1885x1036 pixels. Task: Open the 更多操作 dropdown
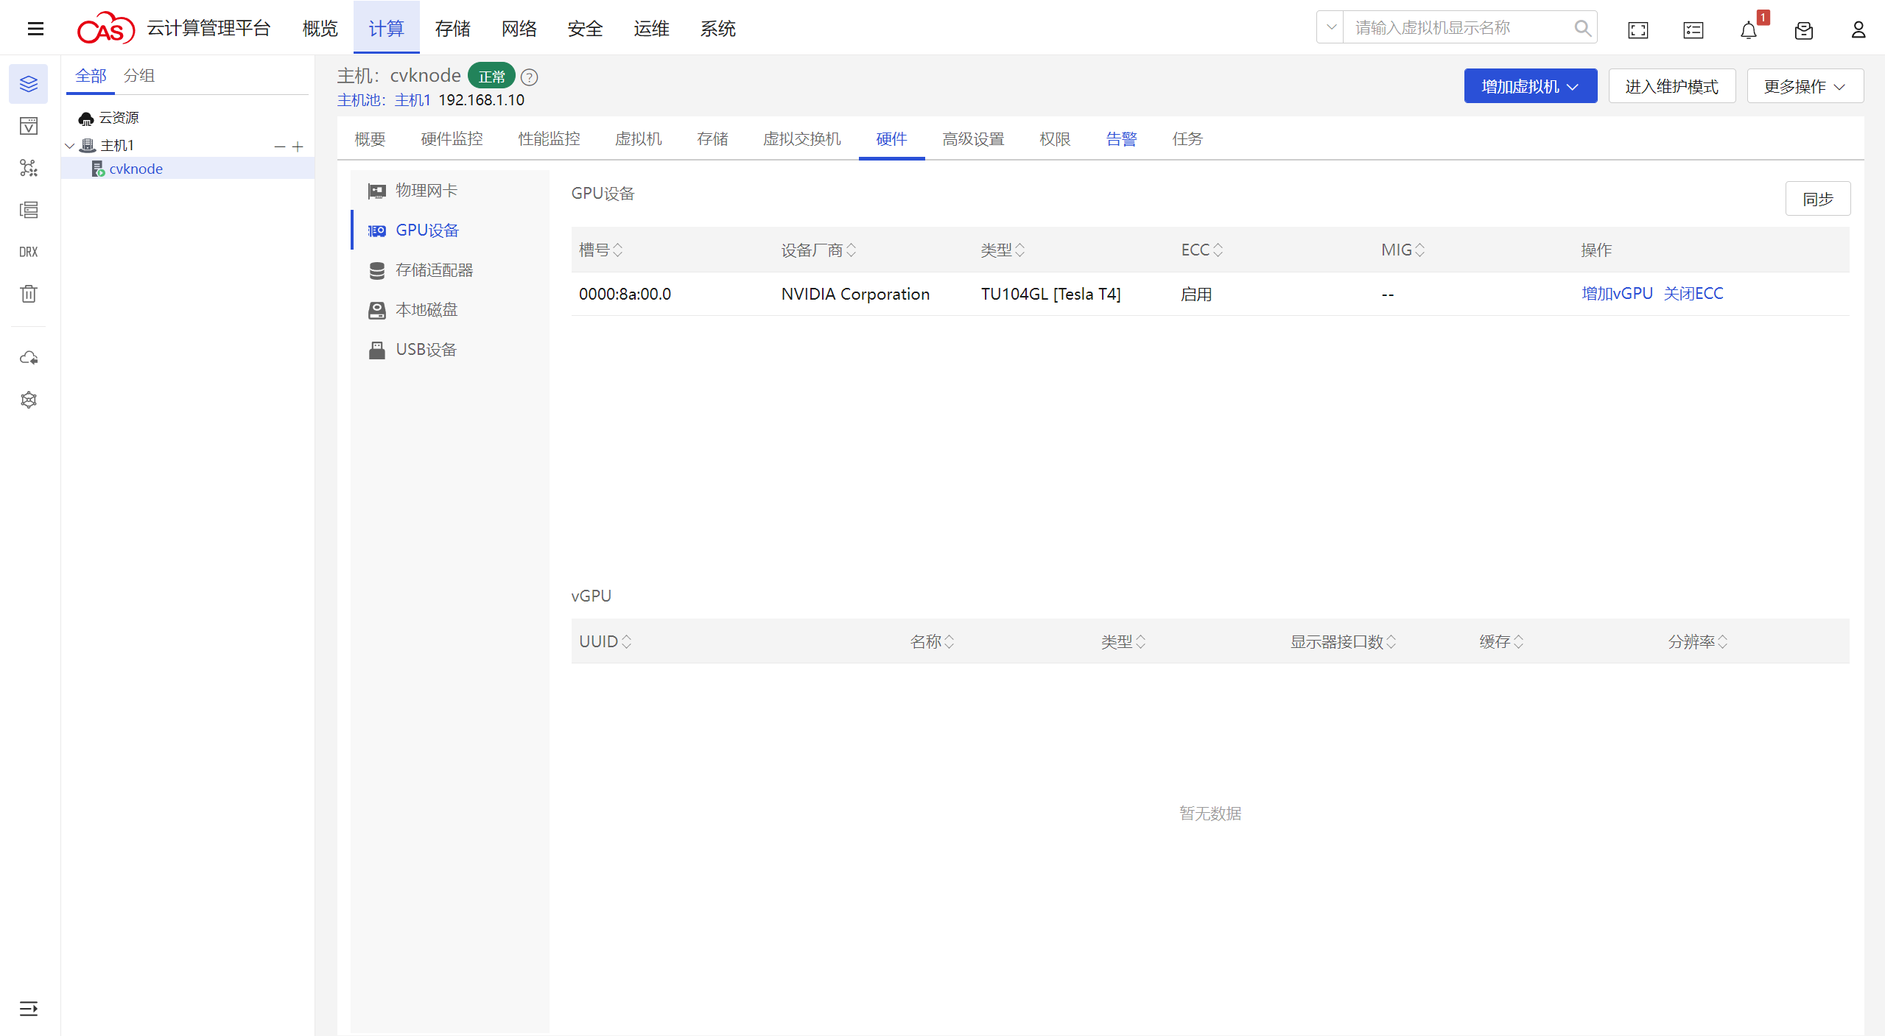click(1805, 86)
